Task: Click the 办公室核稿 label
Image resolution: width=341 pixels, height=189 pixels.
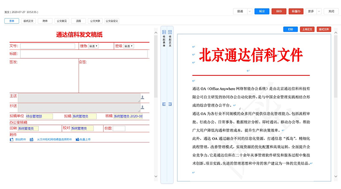Action: click(x=19, y=122)
